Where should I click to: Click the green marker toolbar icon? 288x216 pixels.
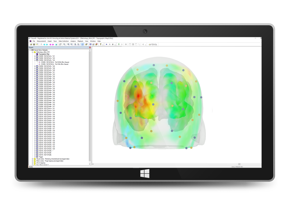119,44
